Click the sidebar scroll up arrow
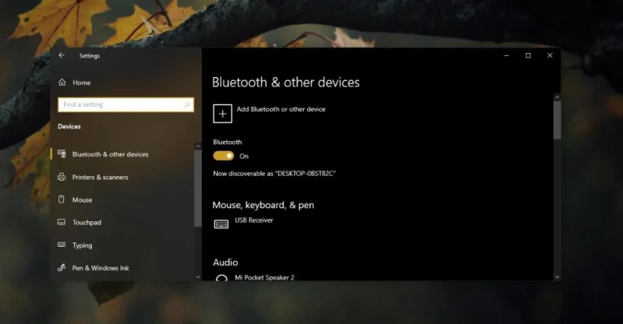 coord(198,146)
